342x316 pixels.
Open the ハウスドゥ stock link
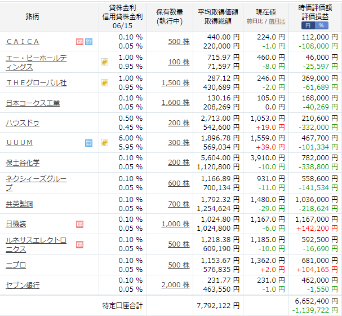point(23,123)
